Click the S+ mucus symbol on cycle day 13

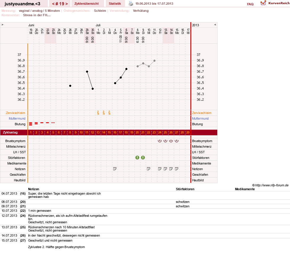coord(98,113)
